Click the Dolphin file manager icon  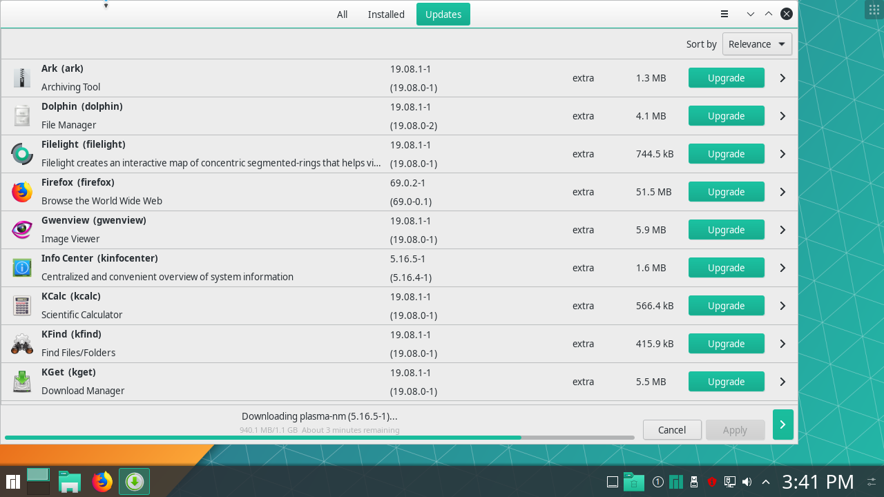21,115
